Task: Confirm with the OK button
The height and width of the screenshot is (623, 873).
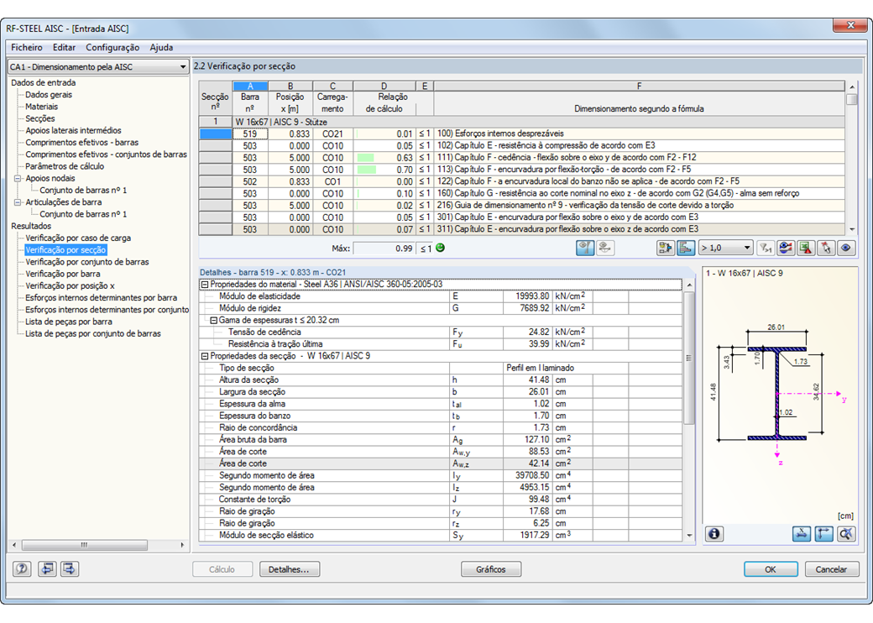Action: point(770,569)
